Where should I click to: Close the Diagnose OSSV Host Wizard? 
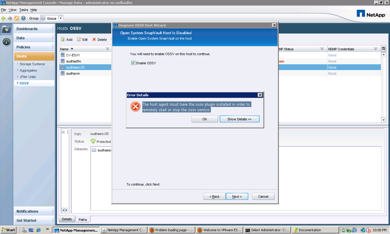274,25
